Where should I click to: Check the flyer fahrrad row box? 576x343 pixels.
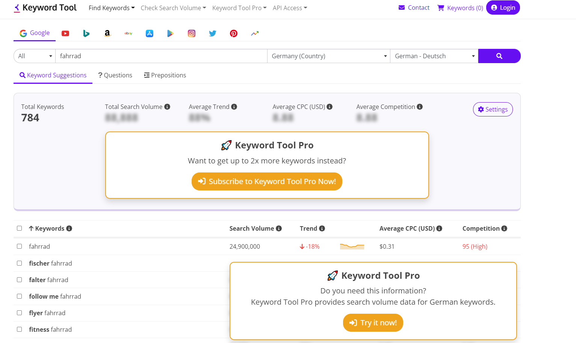[x=20, y=313]
